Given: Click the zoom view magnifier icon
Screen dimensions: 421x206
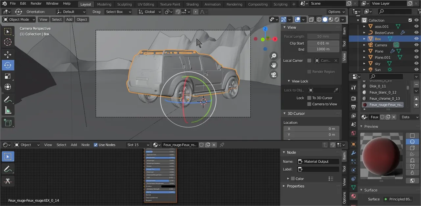Looking at the screenshot, I should [x=273, y=56].
